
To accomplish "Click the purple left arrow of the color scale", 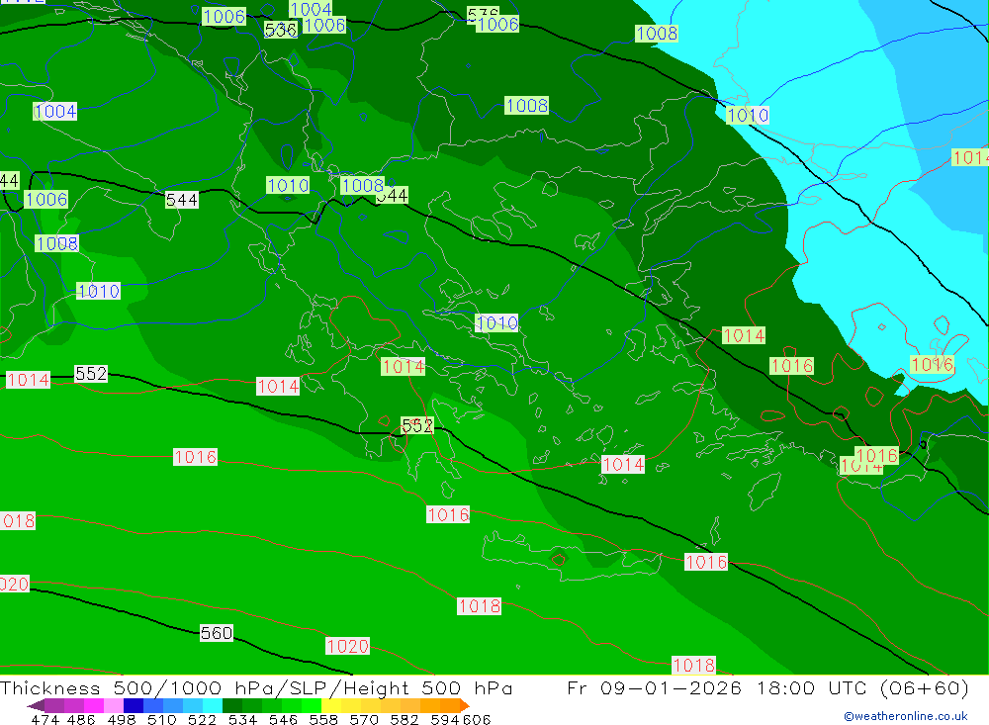I will coord(36,705).
